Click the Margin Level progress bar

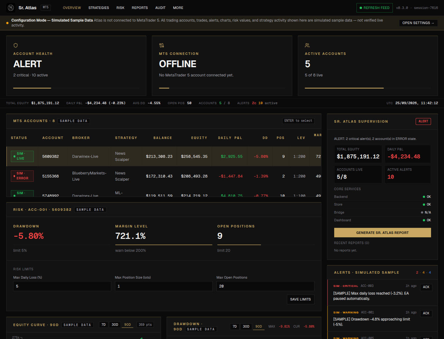click(x=164, y=245)
